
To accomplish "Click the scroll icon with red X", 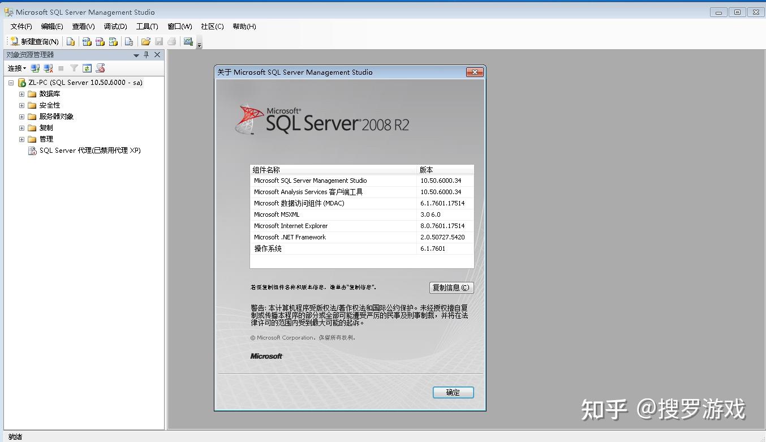I will (x=100, y=68).
